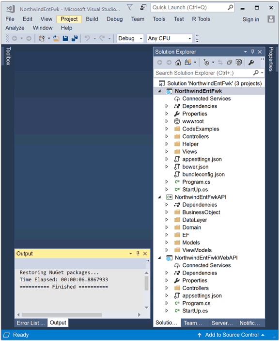Click the Solution Explorer Forward arrow icon
Image resolution: width=280 pixels, height=341 pixels.
click(169, 63)
